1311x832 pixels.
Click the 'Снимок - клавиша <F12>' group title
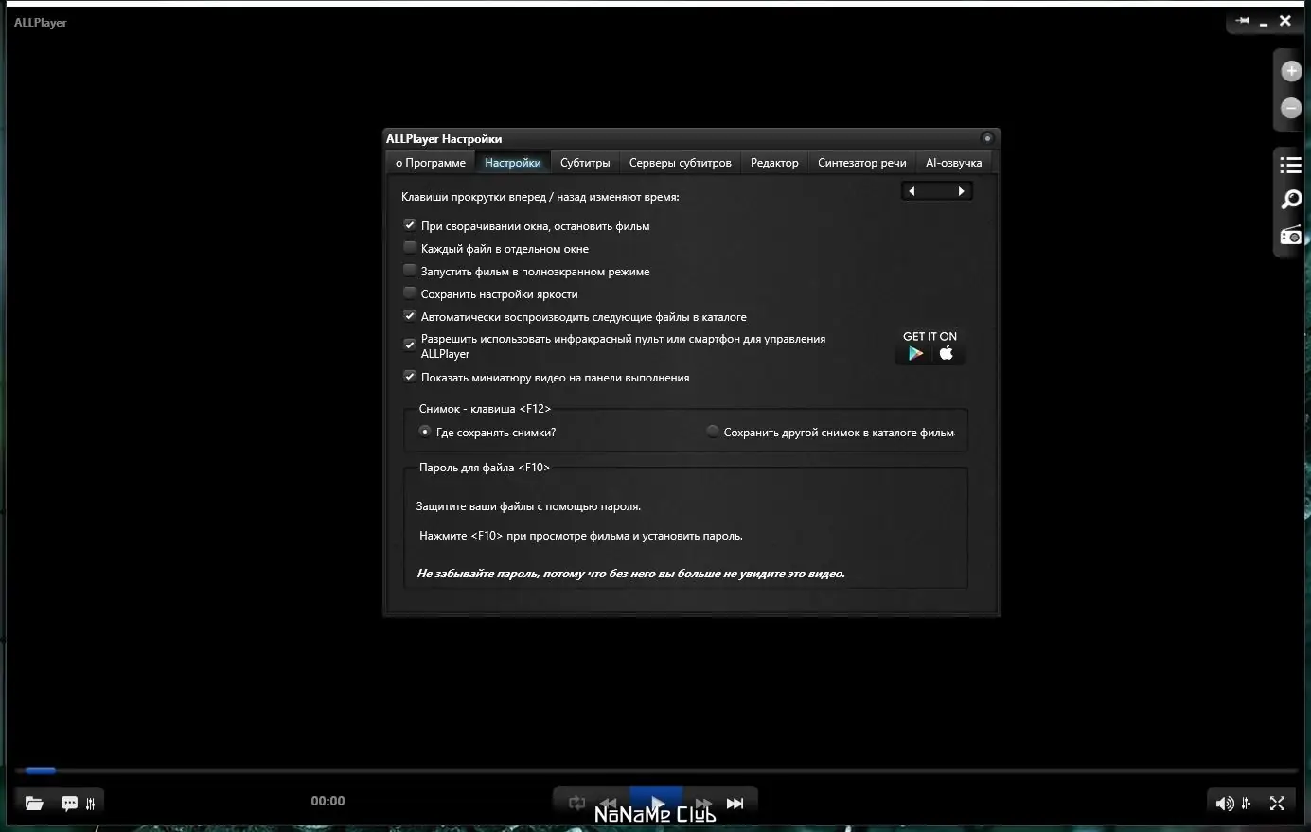tap(485, 409)
